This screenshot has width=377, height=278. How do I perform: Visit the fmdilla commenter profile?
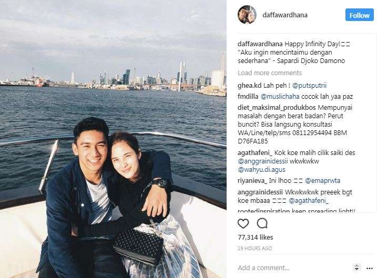pos(248,97)
